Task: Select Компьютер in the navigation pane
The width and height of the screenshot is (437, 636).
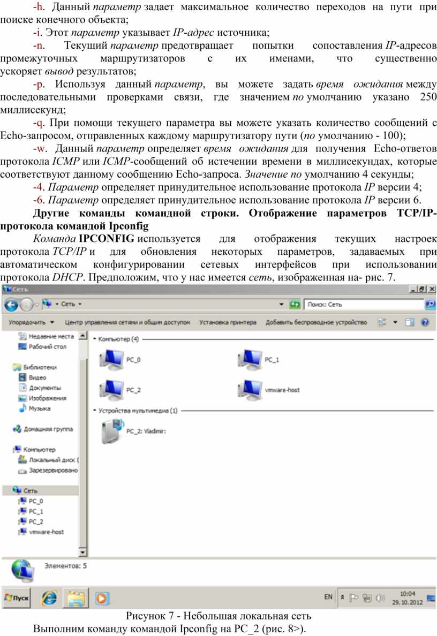Action: click(x=34, y=450)
